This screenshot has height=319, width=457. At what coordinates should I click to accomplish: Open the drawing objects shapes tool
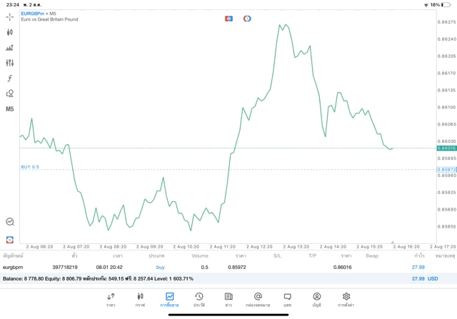pyautogui.click(x=10, y=93)
